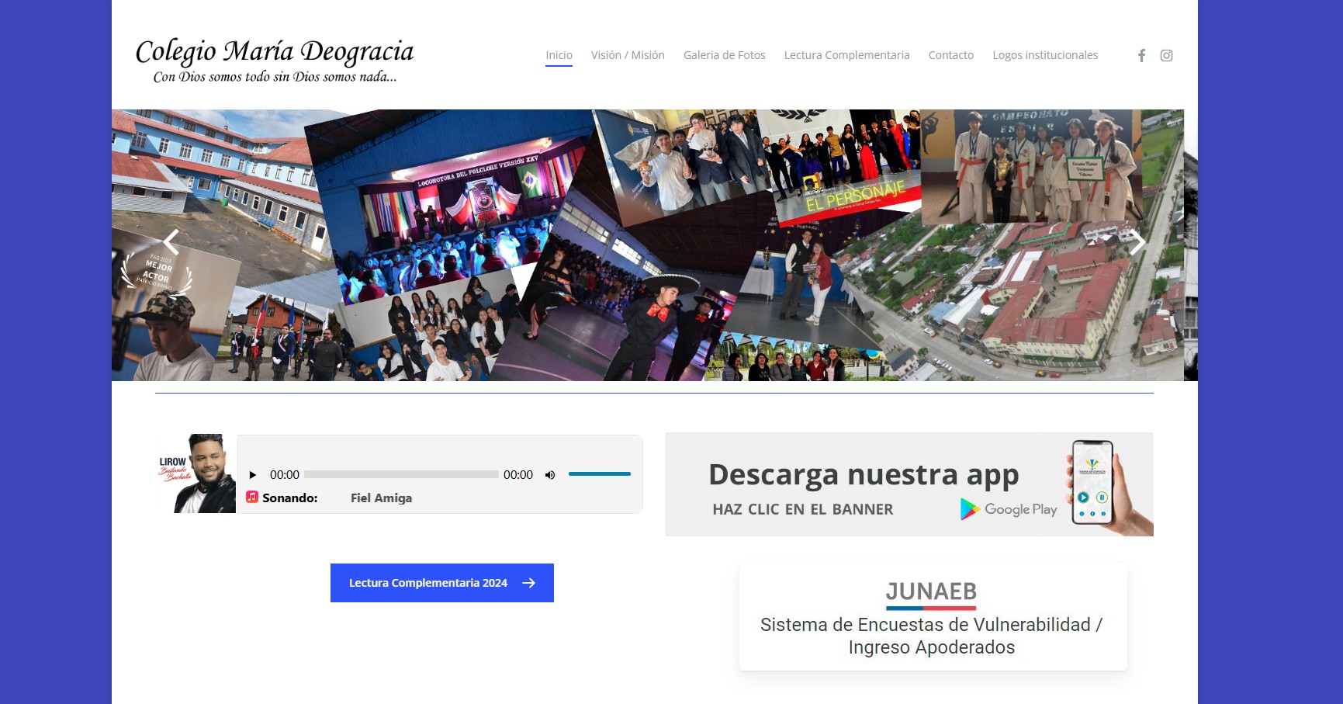
Task: Click the Google Play logo
Action: point(1009,509)
